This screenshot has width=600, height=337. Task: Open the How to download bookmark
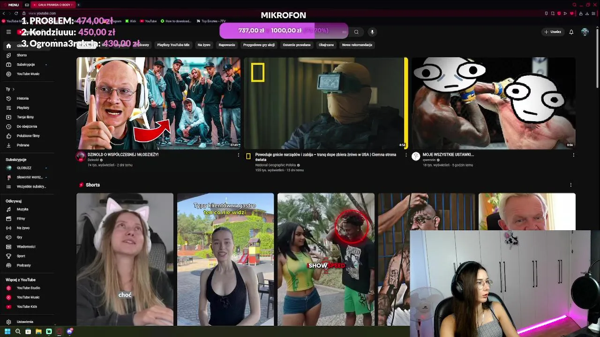point(176,21)
